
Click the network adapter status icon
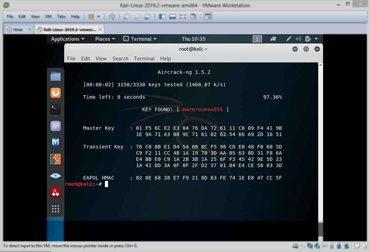pos(310,246)
